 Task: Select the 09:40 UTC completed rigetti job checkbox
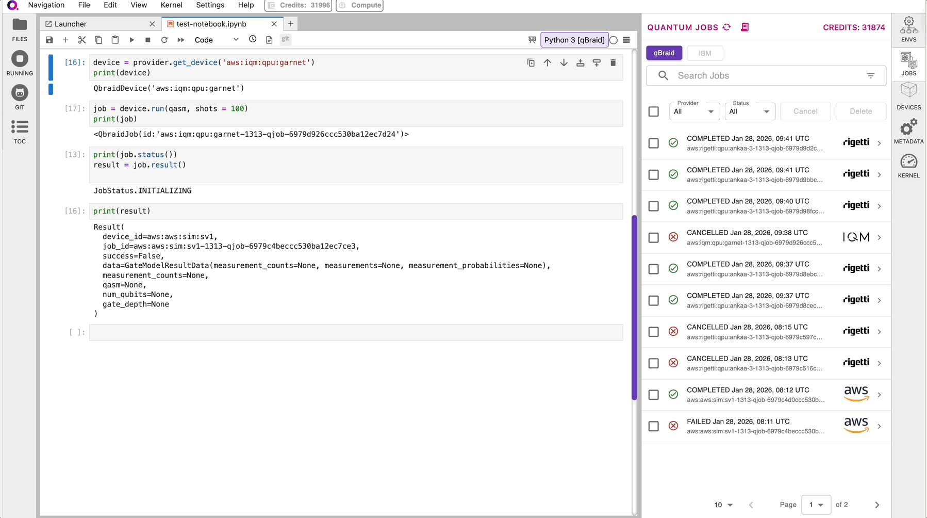coord(654,206)
